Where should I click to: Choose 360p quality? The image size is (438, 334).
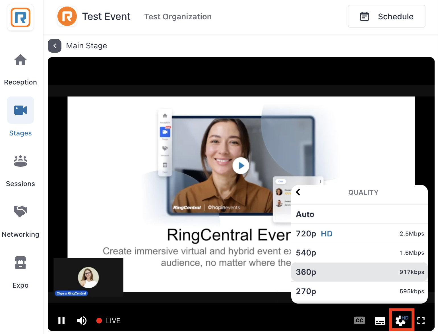pos(360,272)
